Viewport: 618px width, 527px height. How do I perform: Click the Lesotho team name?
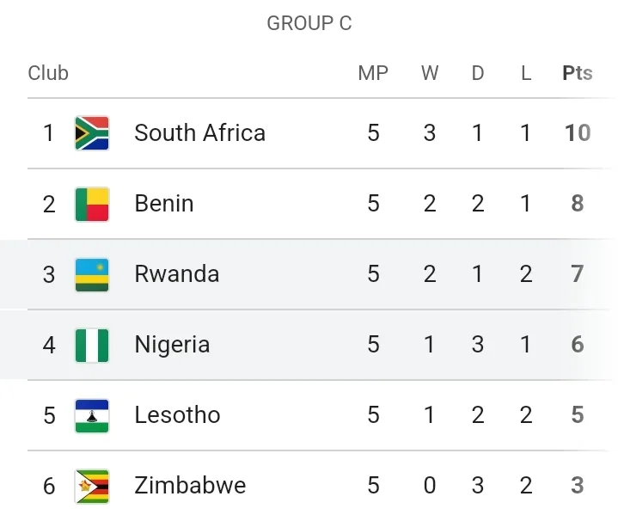click(177, 415)
